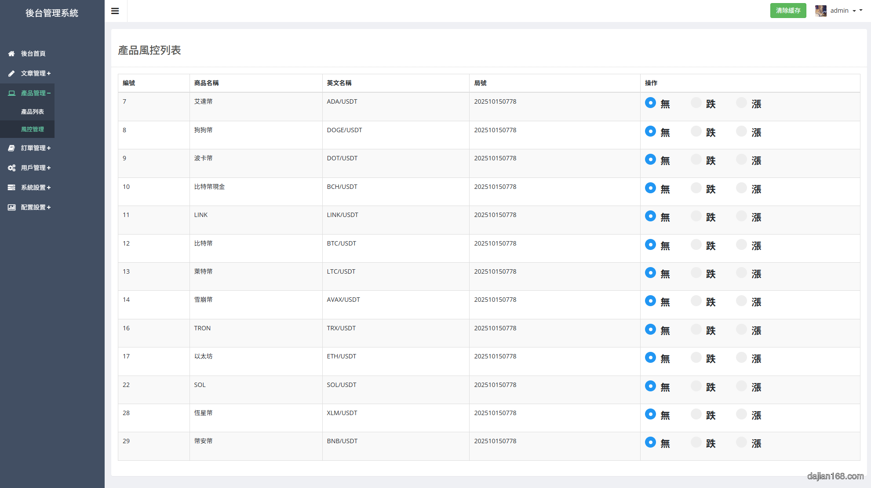Select 漲 for BTC/USDT row

[741, 245]
